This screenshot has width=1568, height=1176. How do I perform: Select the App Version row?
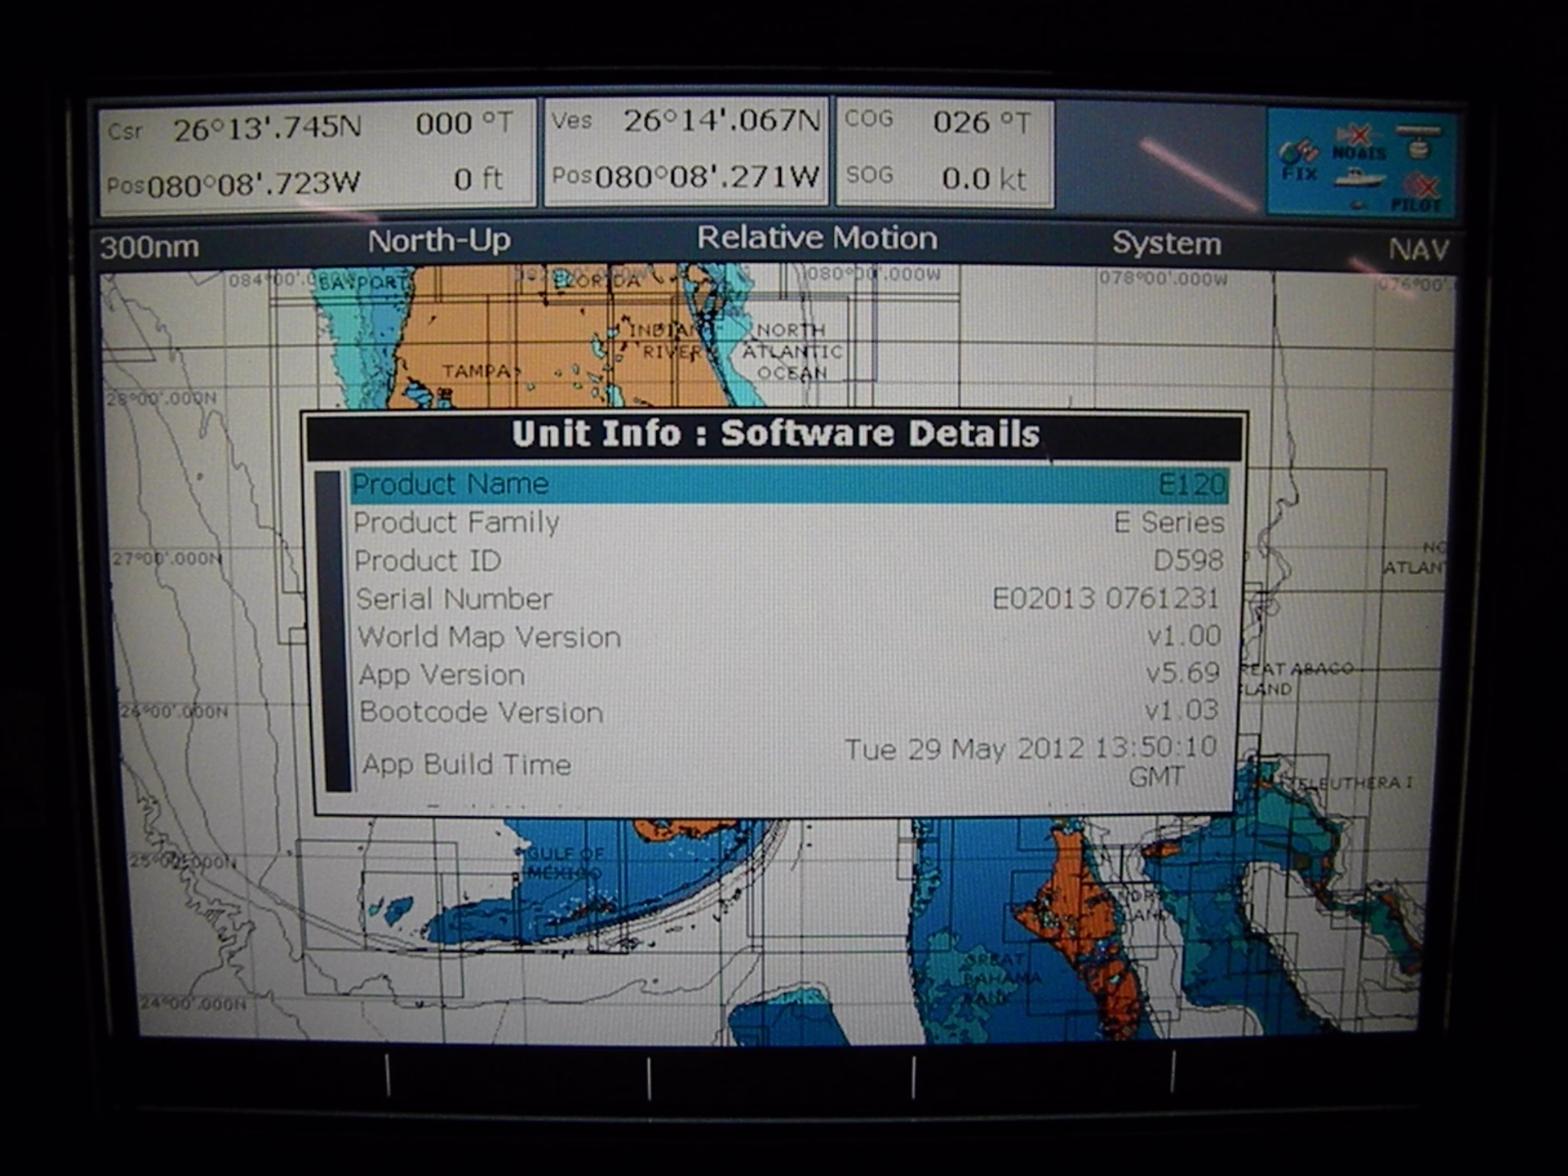(x=789, y=675)
